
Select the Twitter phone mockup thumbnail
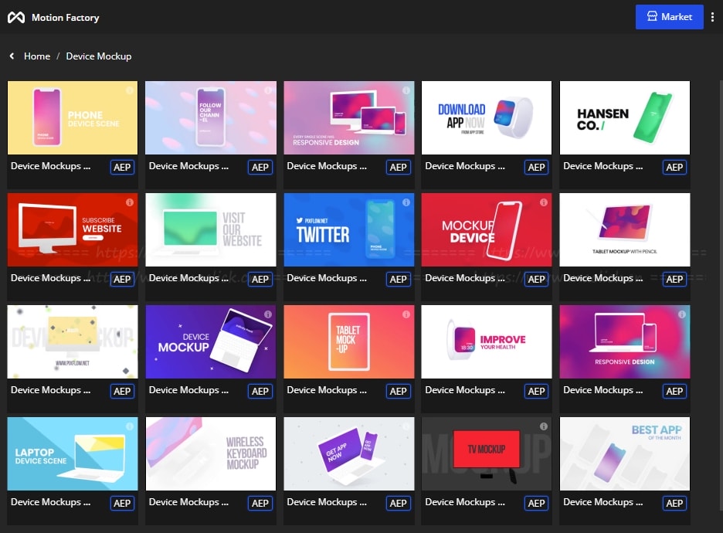pyautogui.click(x=348, y=229)
